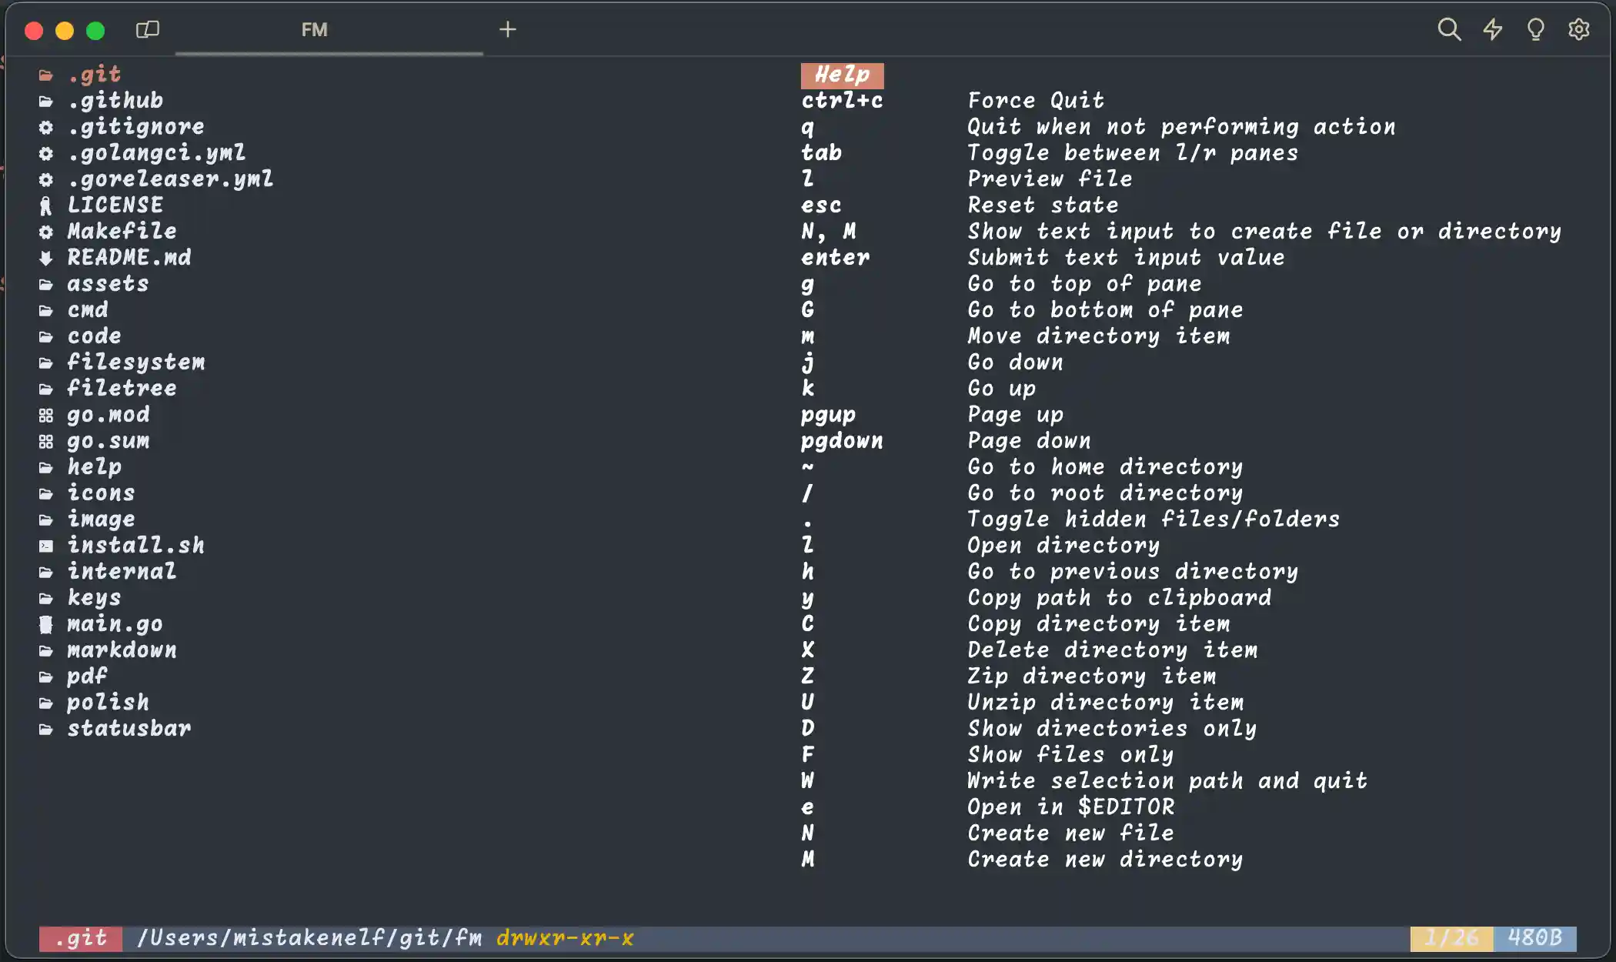Select the FM tab
This screenshot has height=962, width=1616.
[314, 29]
